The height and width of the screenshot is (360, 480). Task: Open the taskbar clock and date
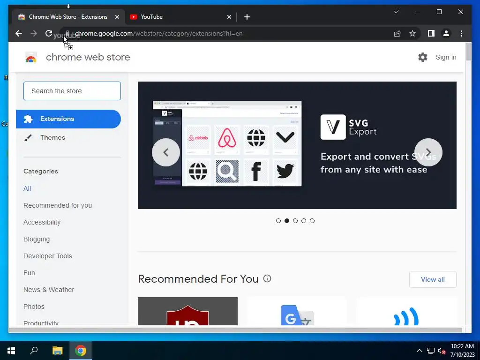pos(462,351)
